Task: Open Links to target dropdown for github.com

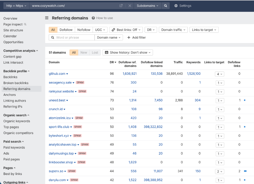Action: coord(220,74)
